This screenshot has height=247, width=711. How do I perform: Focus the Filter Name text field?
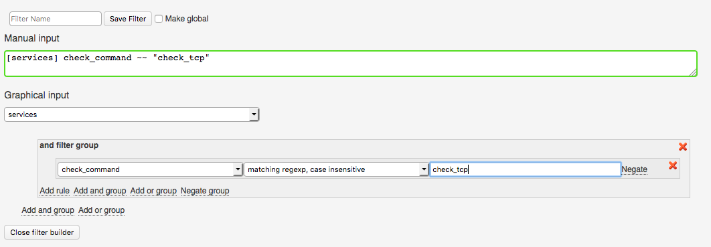tap(56, 19)
